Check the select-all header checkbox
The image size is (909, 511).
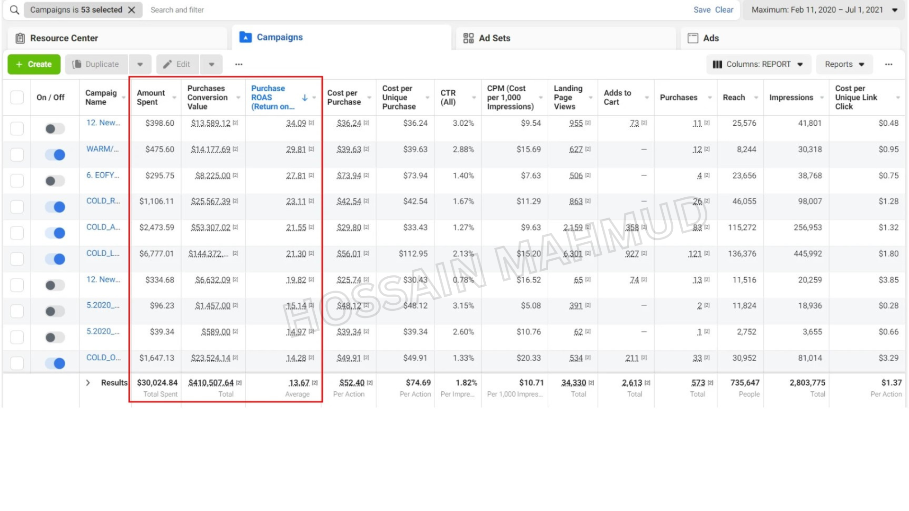click(17, 97)
